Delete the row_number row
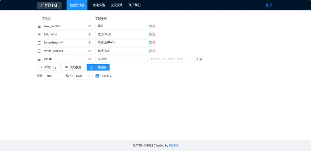Image resolution: width=311 pixels, height=151 pixels. [x=154, y=26]
